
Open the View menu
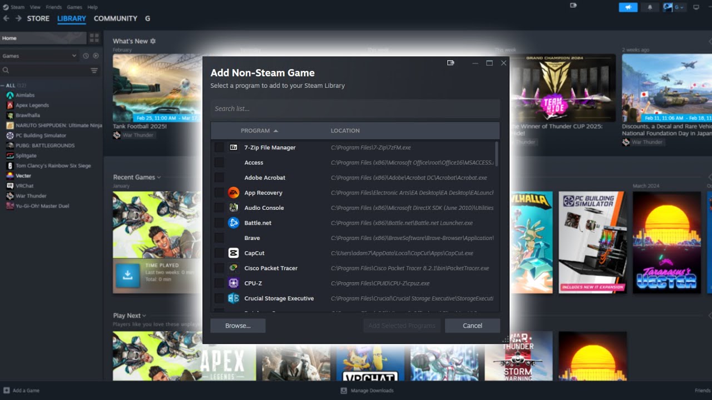pos(35,7)
